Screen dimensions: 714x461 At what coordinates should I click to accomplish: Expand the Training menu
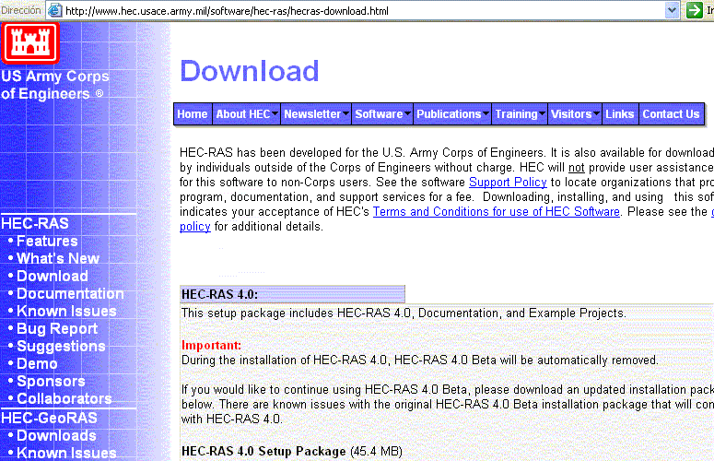point(520,114)
